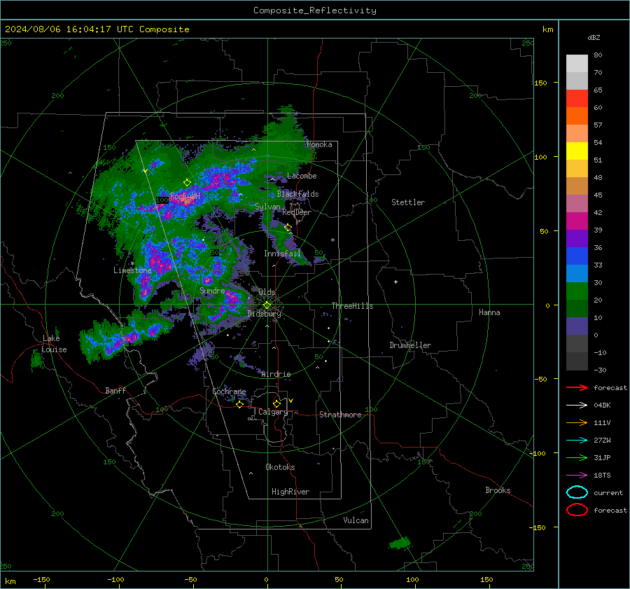Click the Cochrane town label
The width and height of the screenshot is (630, 589).
point(229,391)
